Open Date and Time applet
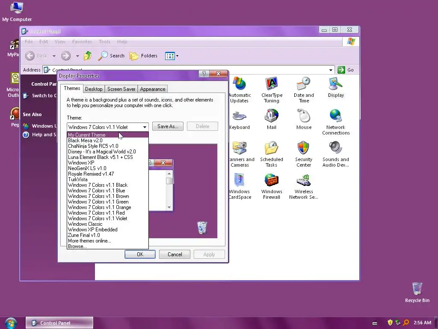Viewport: 438px width, 329px height. click(x=304, y=90)
